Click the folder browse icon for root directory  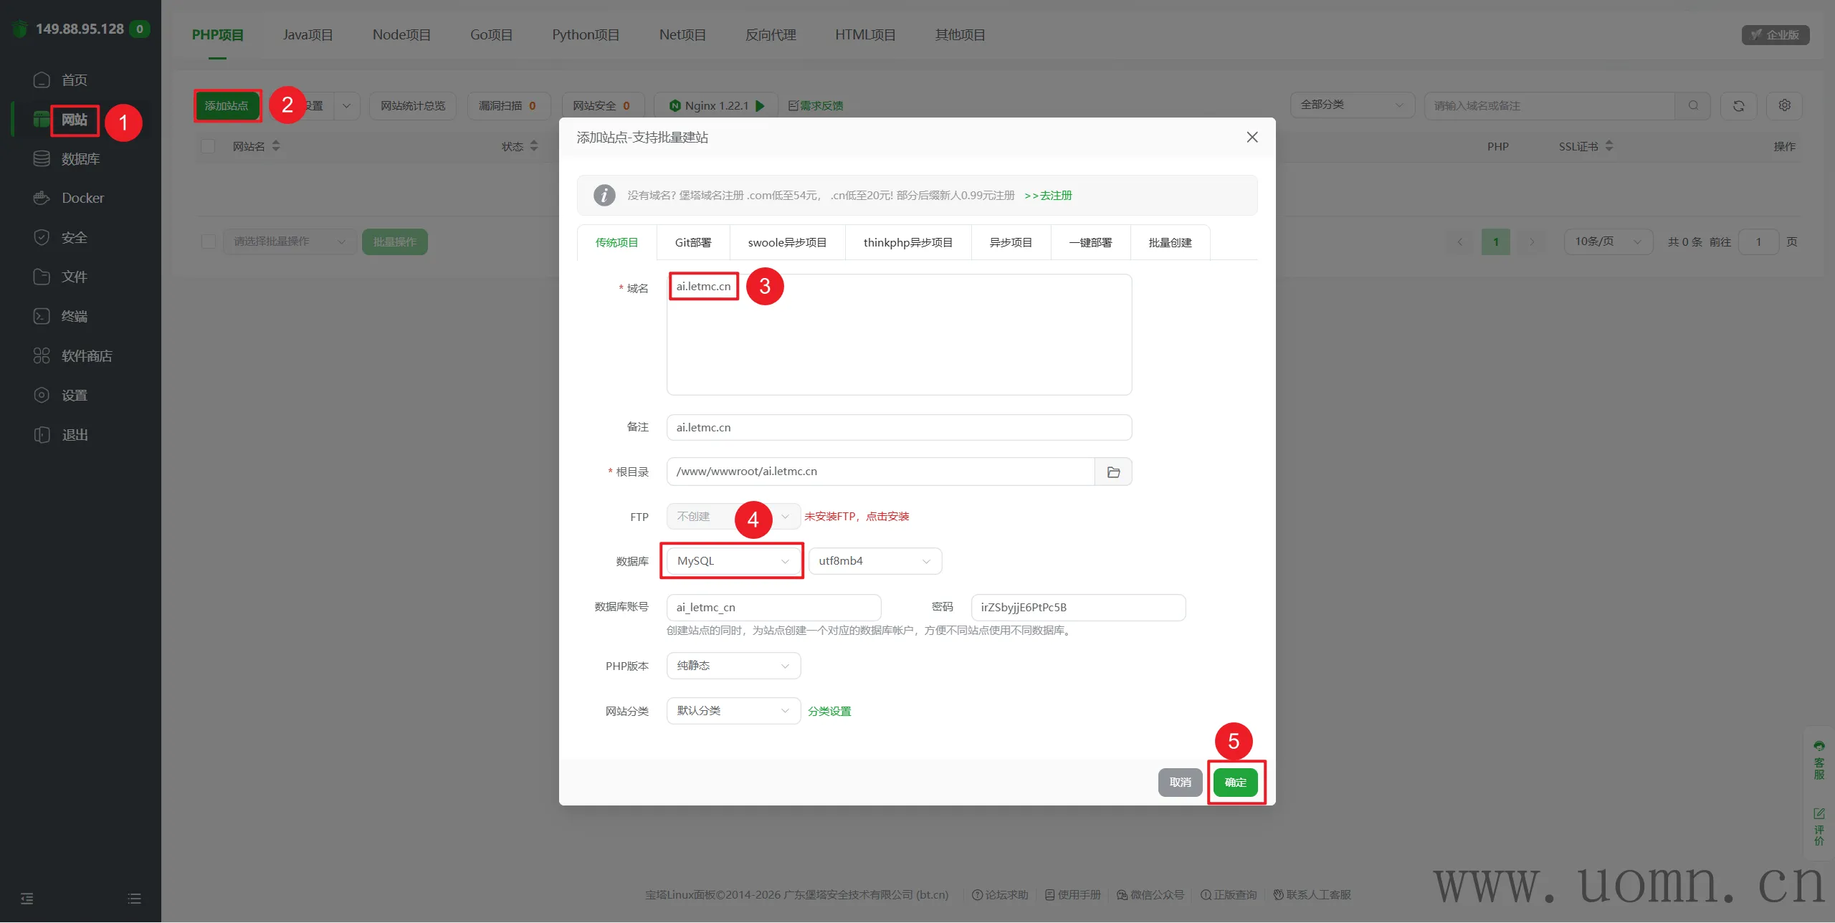(x=1113, y=472)
